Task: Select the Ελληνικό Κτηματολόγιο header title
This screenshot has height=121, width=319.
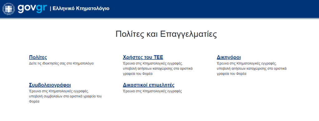Action: 81,8
